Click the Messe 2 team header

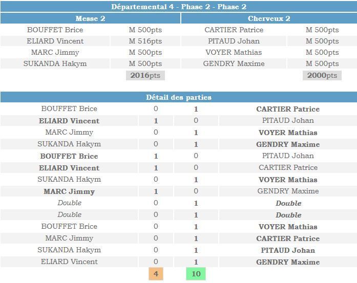tap(90, 18)
